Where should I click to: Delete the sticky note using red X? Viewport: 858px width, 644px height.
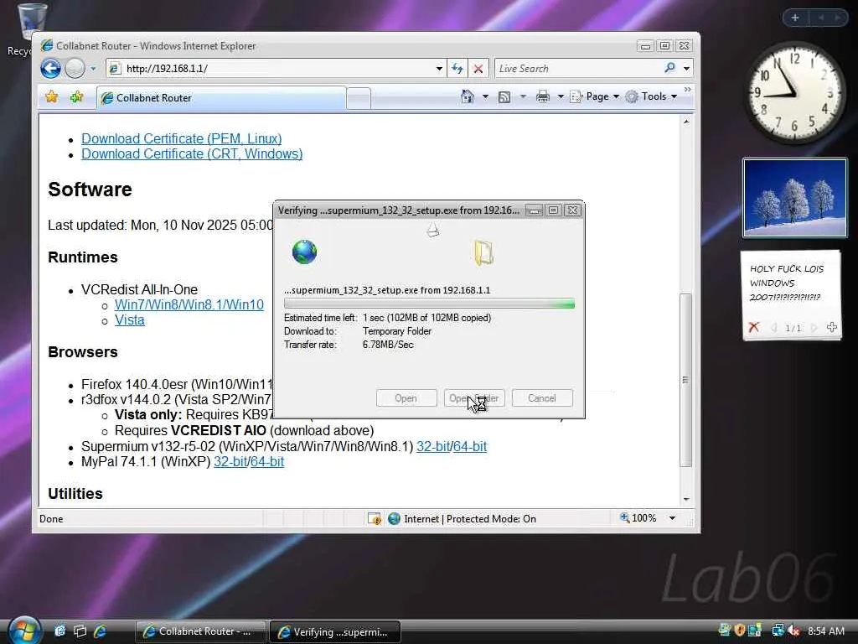(x=754, y=328)
